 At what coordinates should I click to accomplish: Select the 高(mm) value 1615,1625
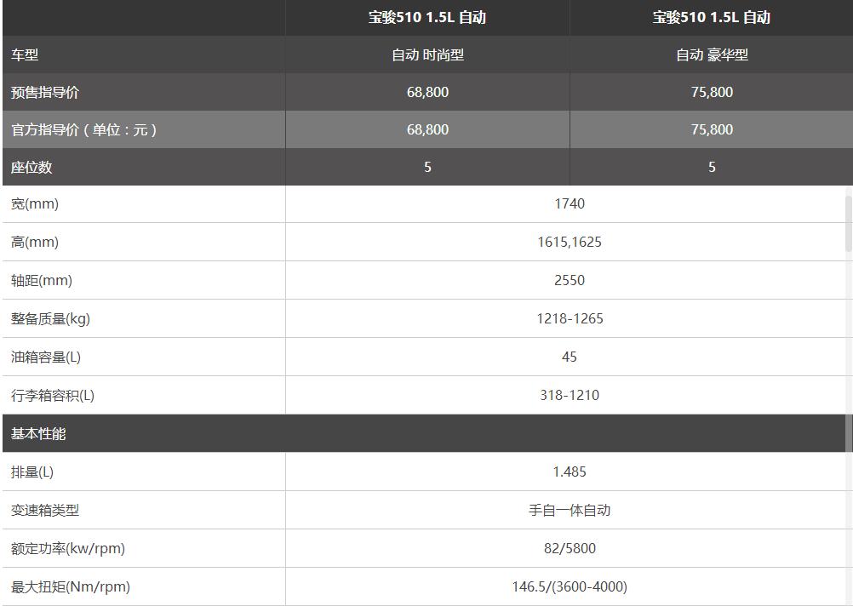coord(570,242)
